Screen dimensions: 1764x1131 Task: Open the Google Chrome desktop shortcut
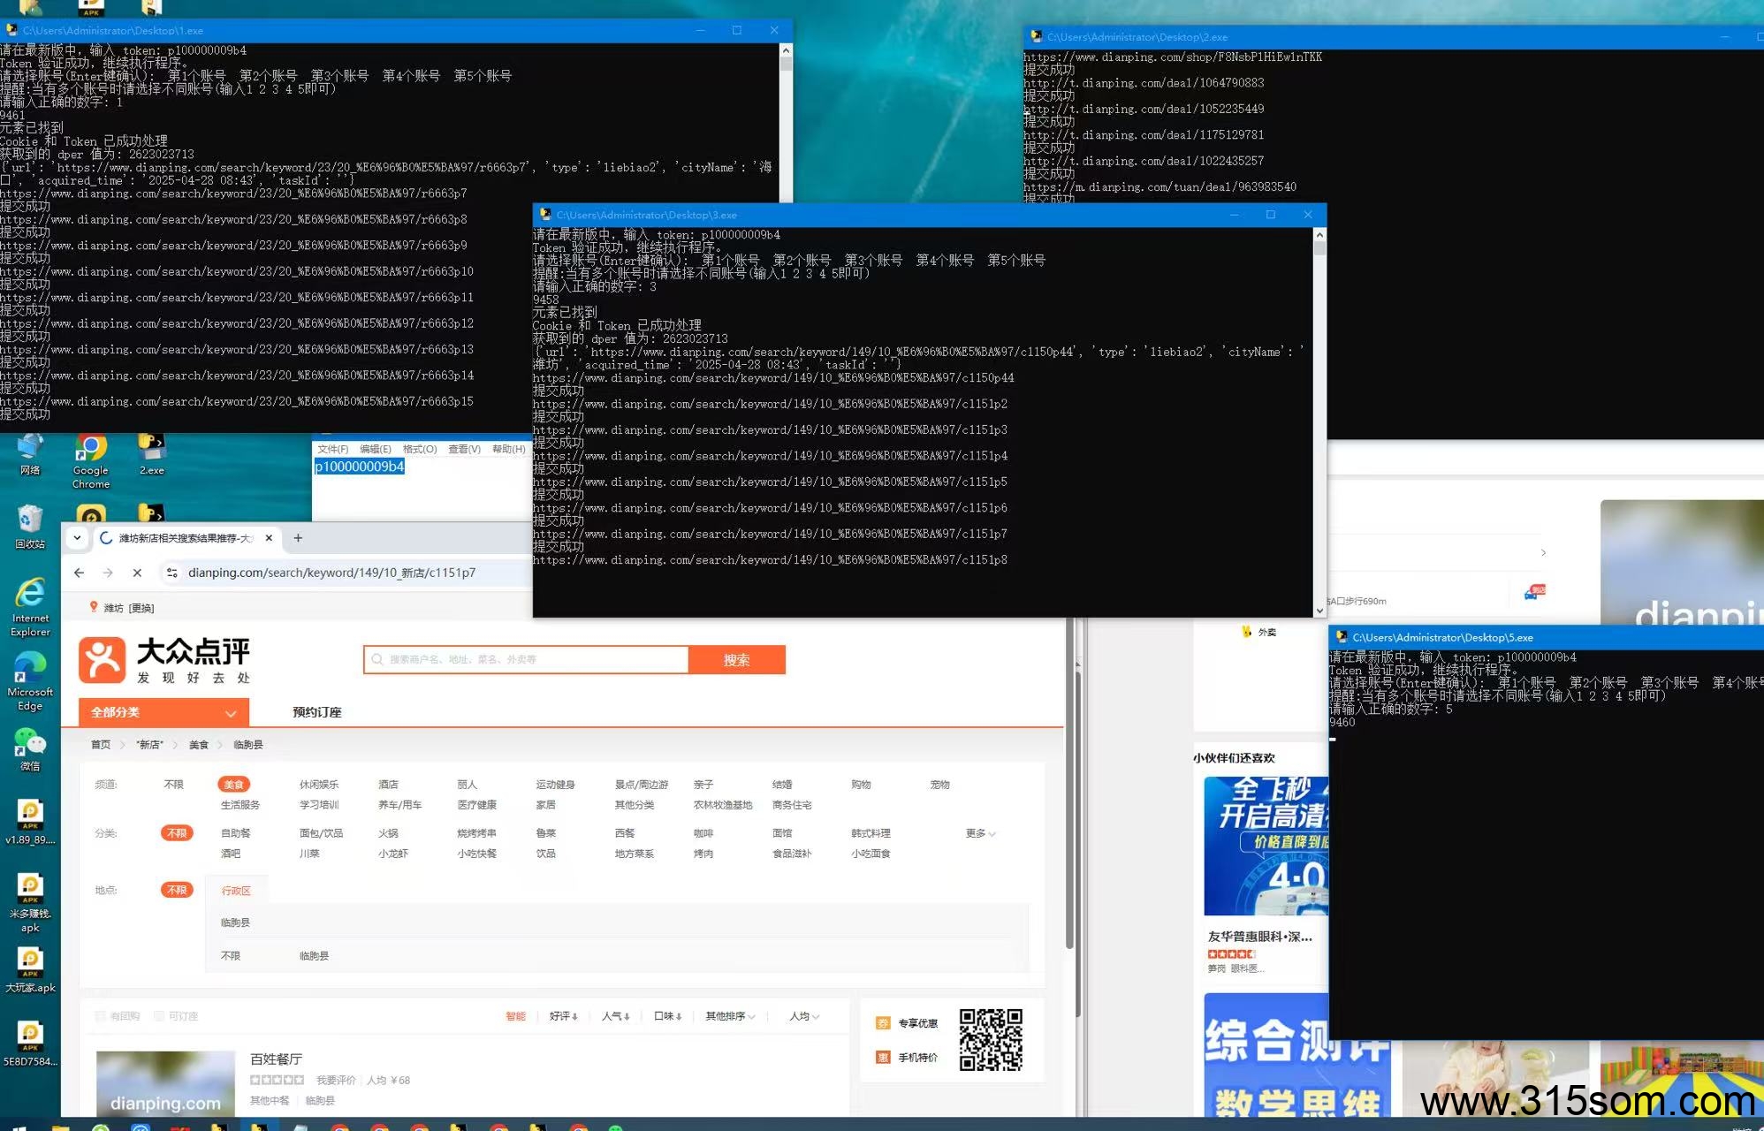click(x=90, y=459)
